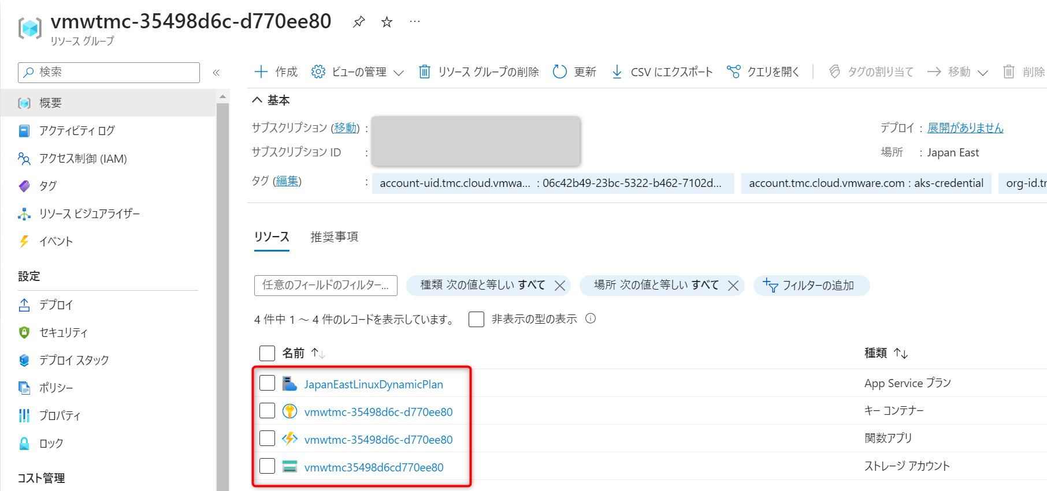This screenshot has width=1047, height=491.
Task: Open query (クエリを開く) icon
Action: (733, 72)
